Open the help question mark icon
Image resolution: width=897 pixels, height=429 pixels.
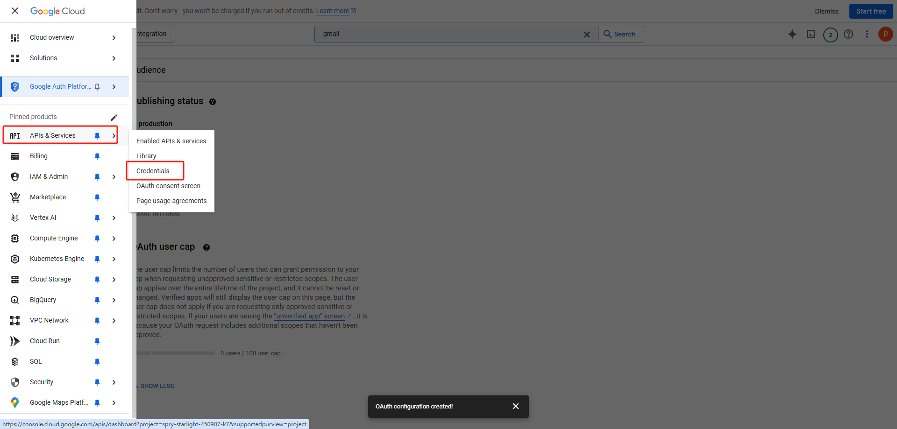pos(848,34)
